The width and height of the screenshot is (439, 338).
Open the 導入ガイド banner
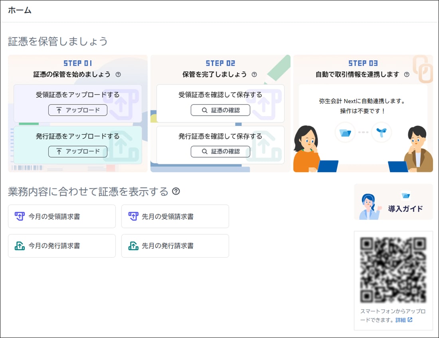(x=393, y=202)
